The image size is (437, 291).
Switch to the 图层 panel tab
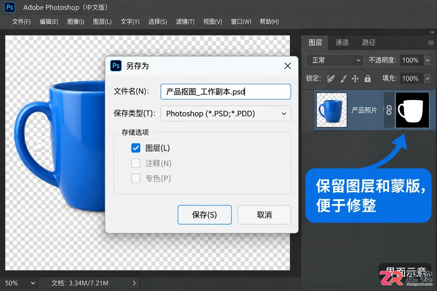tap(315, 42)
